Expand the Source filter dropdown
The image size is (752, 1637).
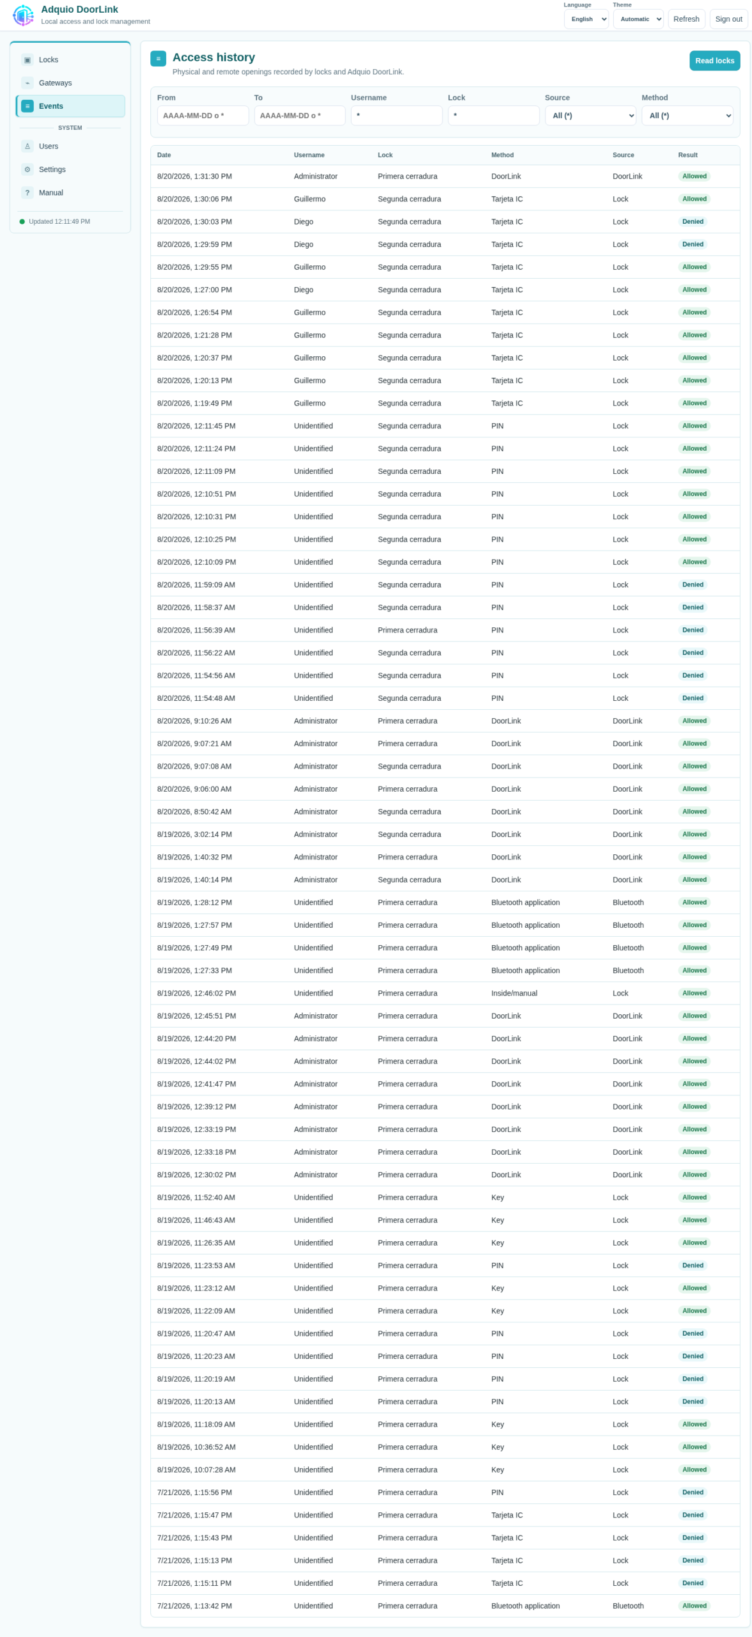590,116
